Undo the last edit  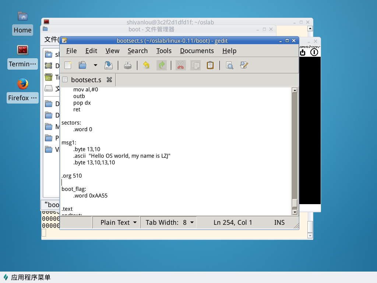click(146, 65)
